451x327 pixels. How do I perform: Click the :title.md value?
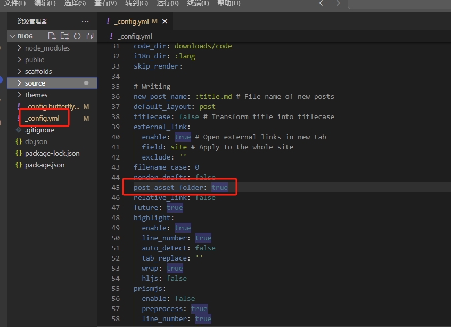tap(214, 96)
